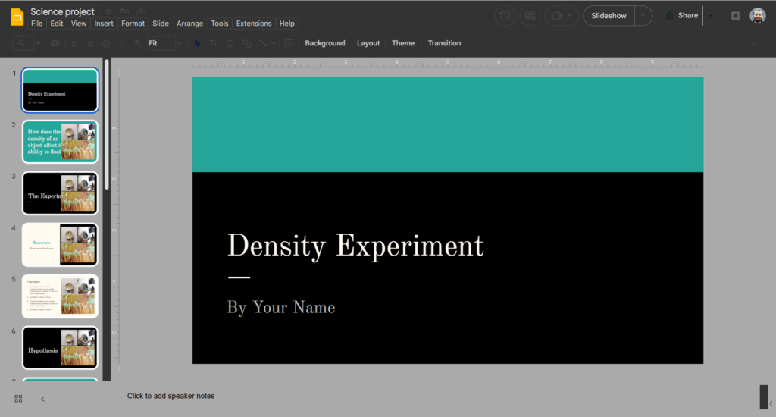Click the Google Slides home logo

pos(17,17)
